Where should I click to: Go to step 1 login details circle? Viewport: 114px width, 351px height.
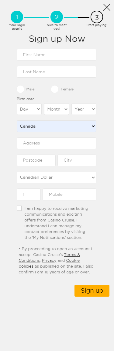(17, 17)
